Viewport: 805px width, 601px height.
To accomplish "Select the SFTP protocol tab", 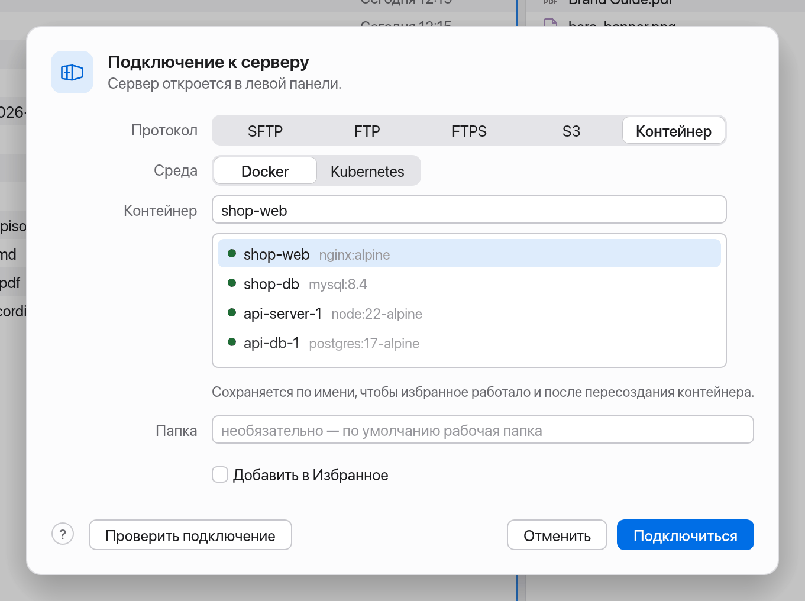I will point(265,131).
